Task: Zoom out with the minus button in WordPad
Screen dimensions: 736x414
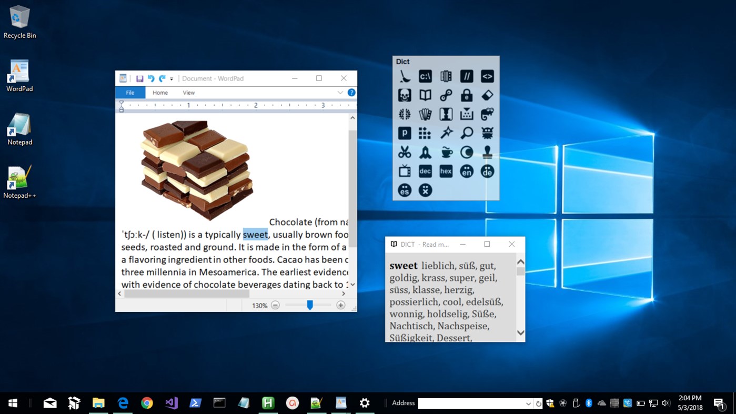Action: tap(275, 305)
